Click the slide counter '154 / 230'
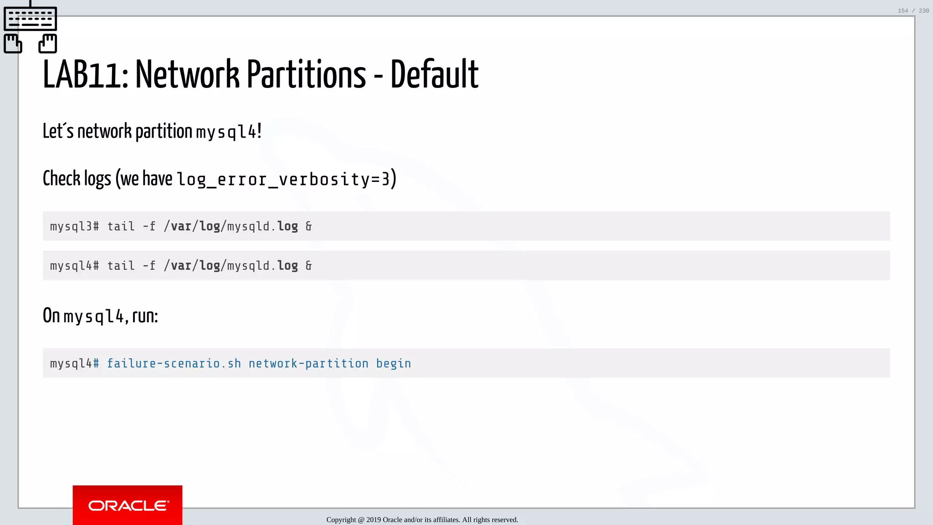The height and width of the screenshot is (525, 933). (913, 10)
